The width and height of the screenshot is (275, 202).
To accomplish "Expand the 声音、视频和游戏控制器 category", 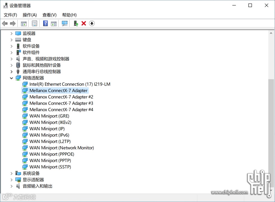I will pyautogui.click(x=12, y=59).
